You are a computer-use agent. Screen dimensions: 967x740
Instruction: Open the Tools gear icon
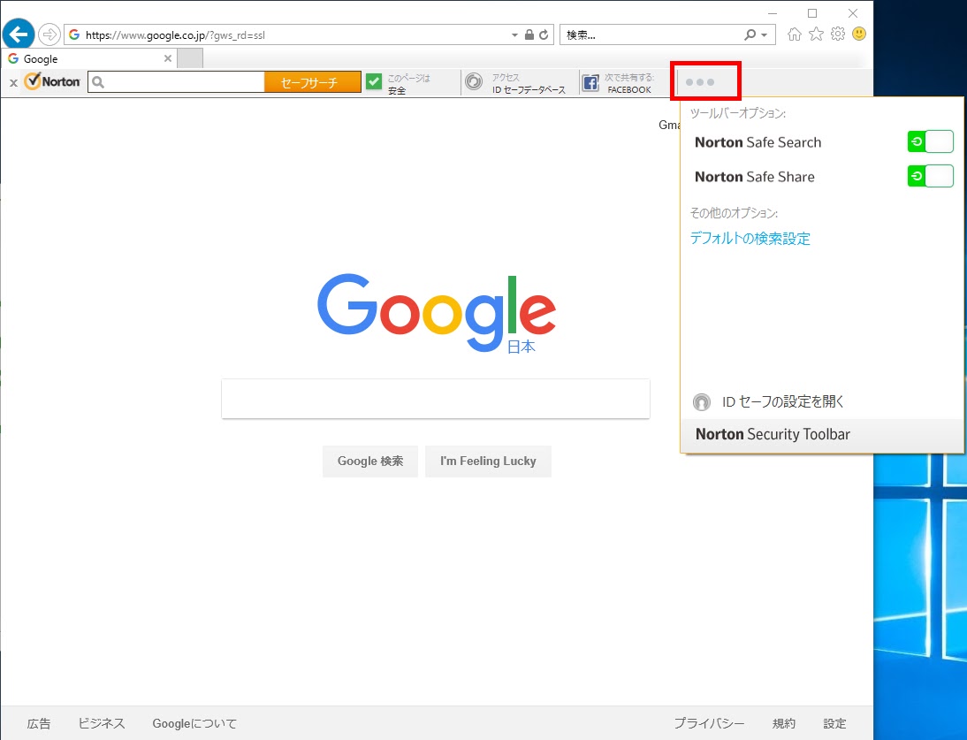[837, 34]
